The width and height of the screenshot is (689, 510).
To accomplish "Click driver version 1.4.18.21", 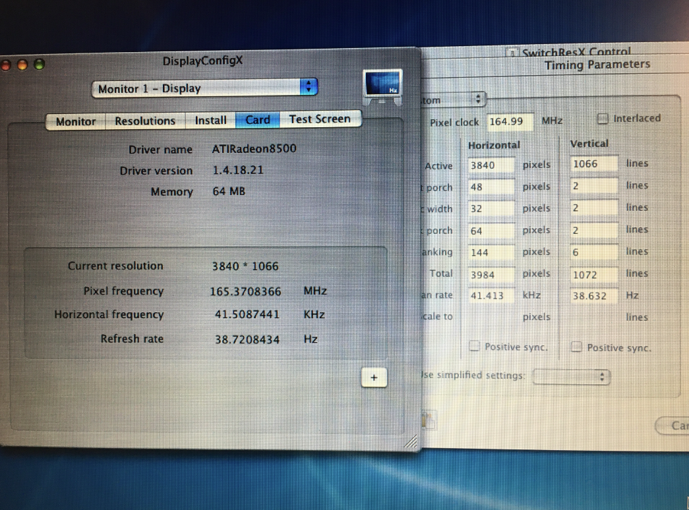I will (238, 170).
